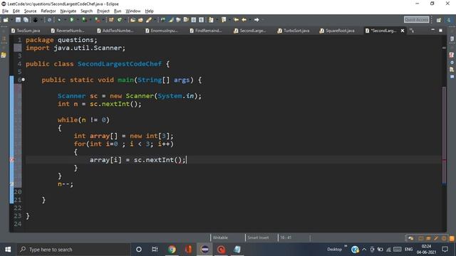Open the Source menu
The height and width of the screenshot is (256, 456).
tap(30, 11)
